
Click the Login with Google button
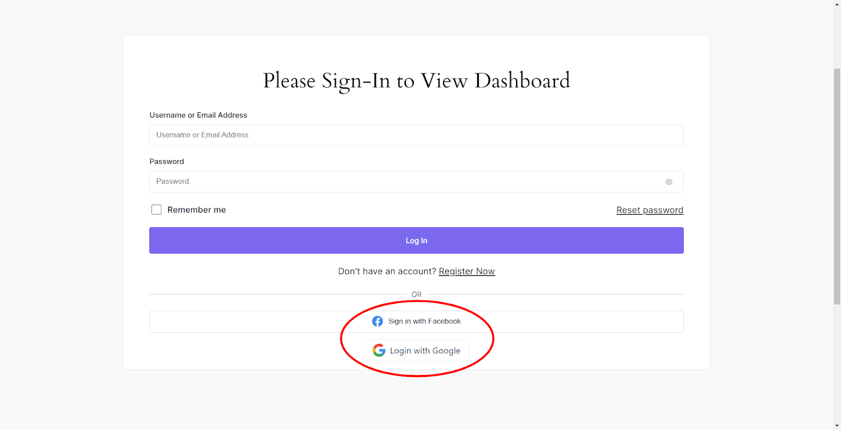(416, 350)
